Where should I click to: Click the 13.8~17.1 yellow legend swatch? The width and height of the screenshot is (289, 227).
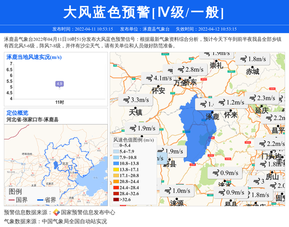tap(116, 170)
